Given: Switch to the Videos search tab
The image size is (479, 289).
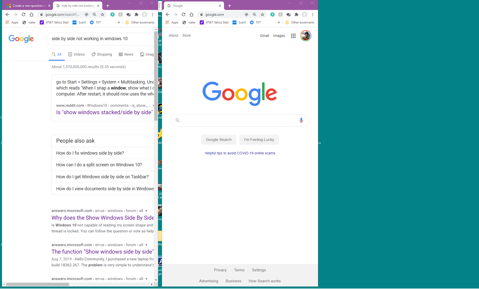Looking at the screenshot, I should pos(76,54).
